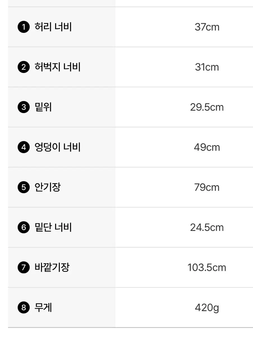Select the 바깥기장 label
Image resolution: width=253 pixels, height=337 pixels.
[52, 267]
